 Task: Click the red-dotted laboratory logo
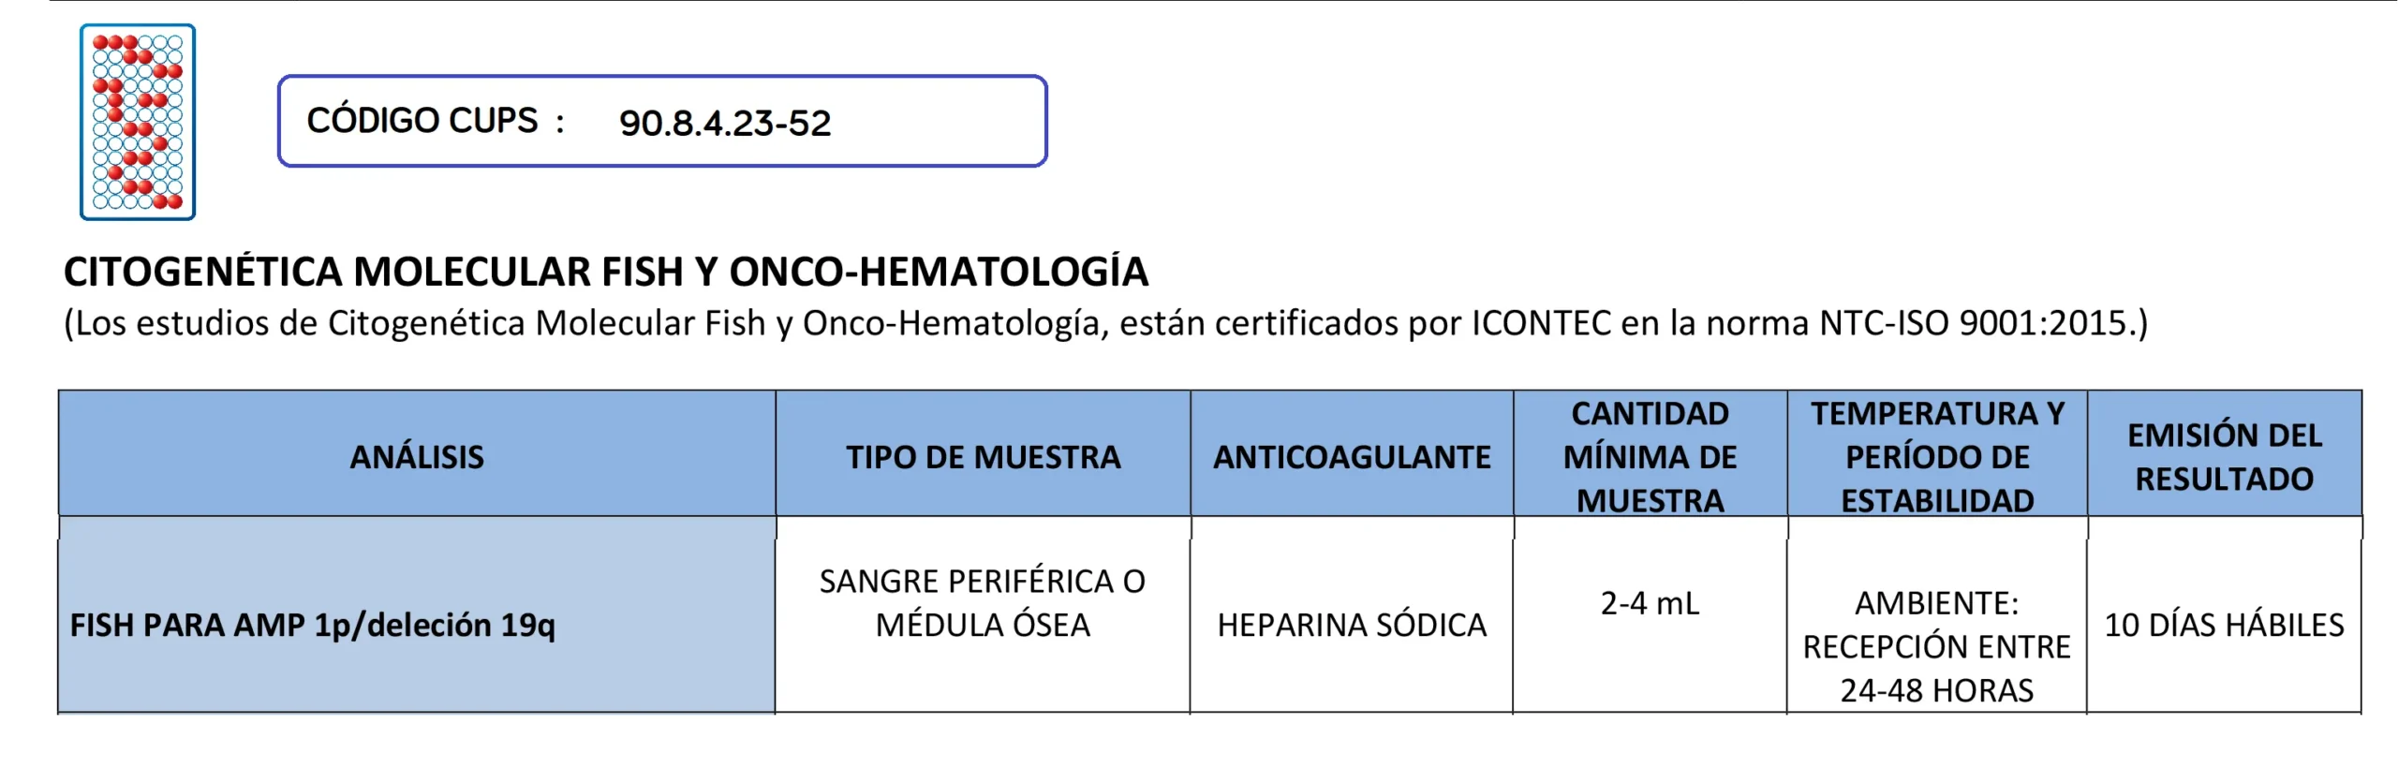coord(138,122)
